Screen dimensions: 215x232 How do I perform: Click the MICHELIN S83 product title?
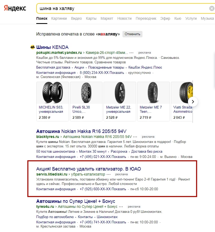pos(51,109)
